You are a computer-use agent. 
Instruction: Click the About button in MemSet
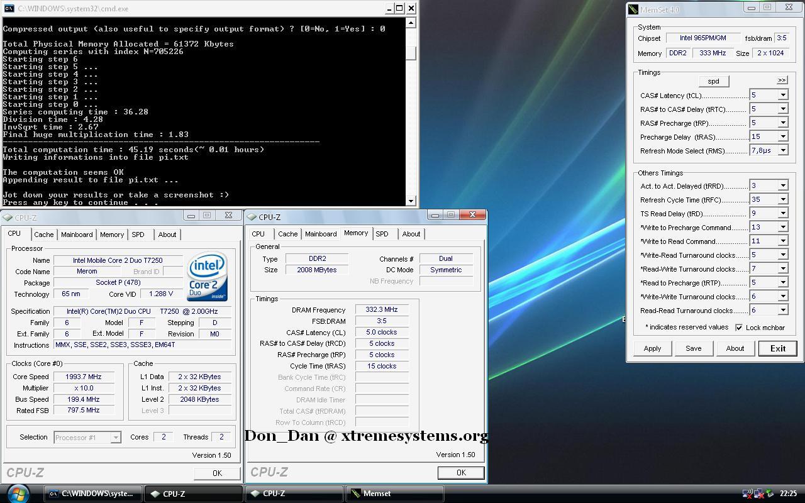coord(735,348)
